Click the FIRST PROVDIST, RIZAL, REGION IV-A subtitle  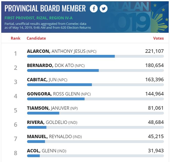tap(38, 18)
